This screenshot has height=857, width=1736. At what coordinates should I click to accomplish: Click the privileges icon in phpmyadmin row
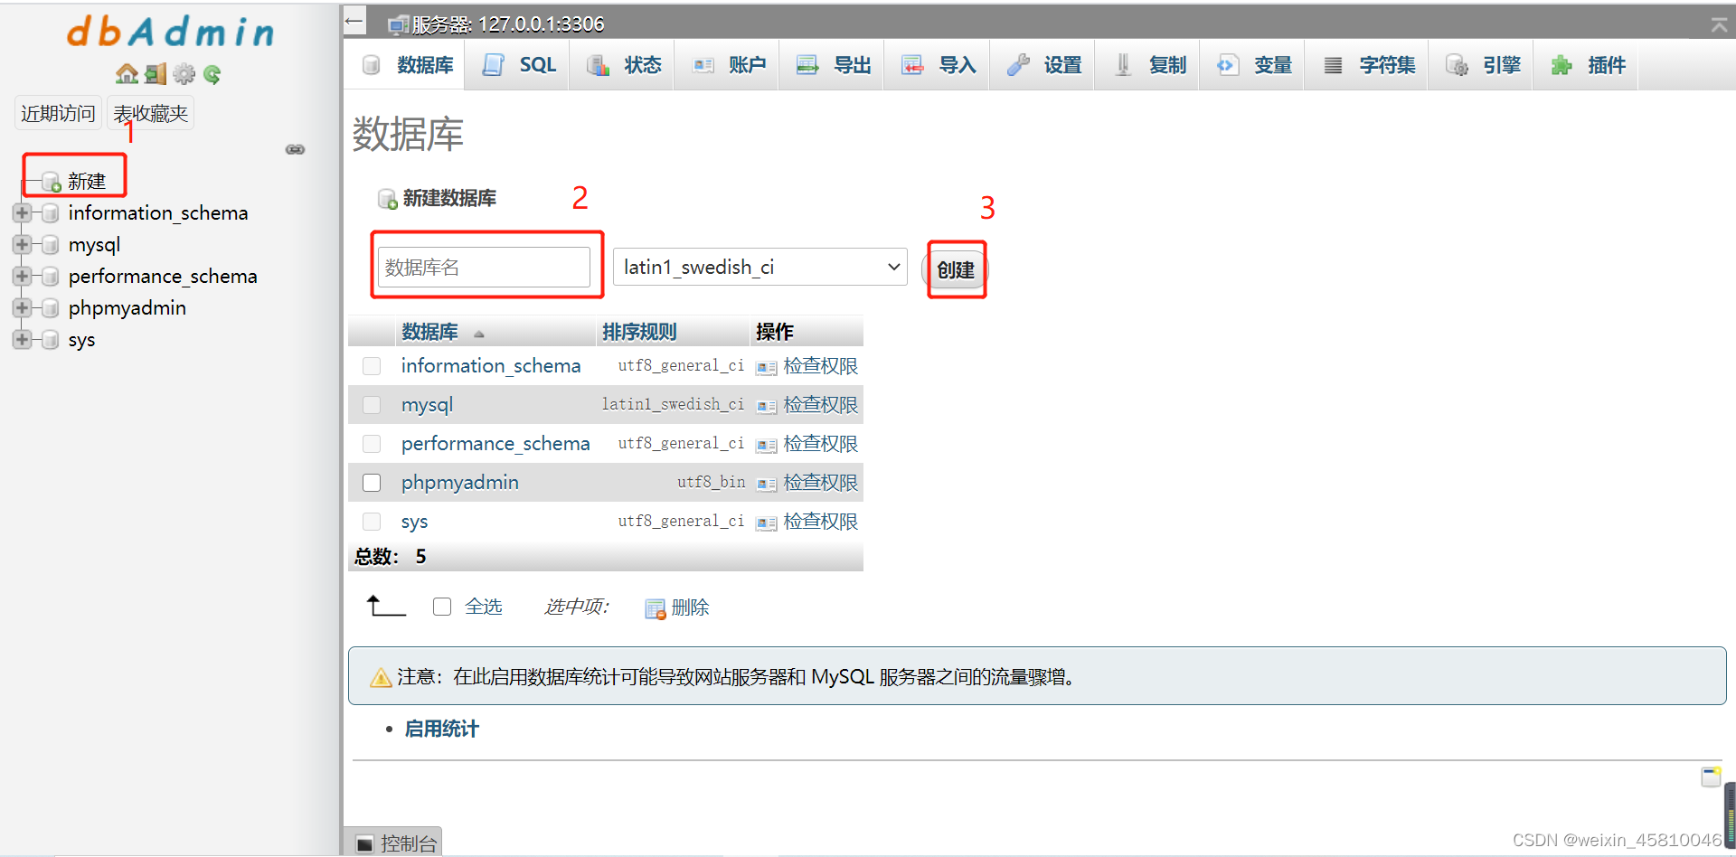(767, 484)
